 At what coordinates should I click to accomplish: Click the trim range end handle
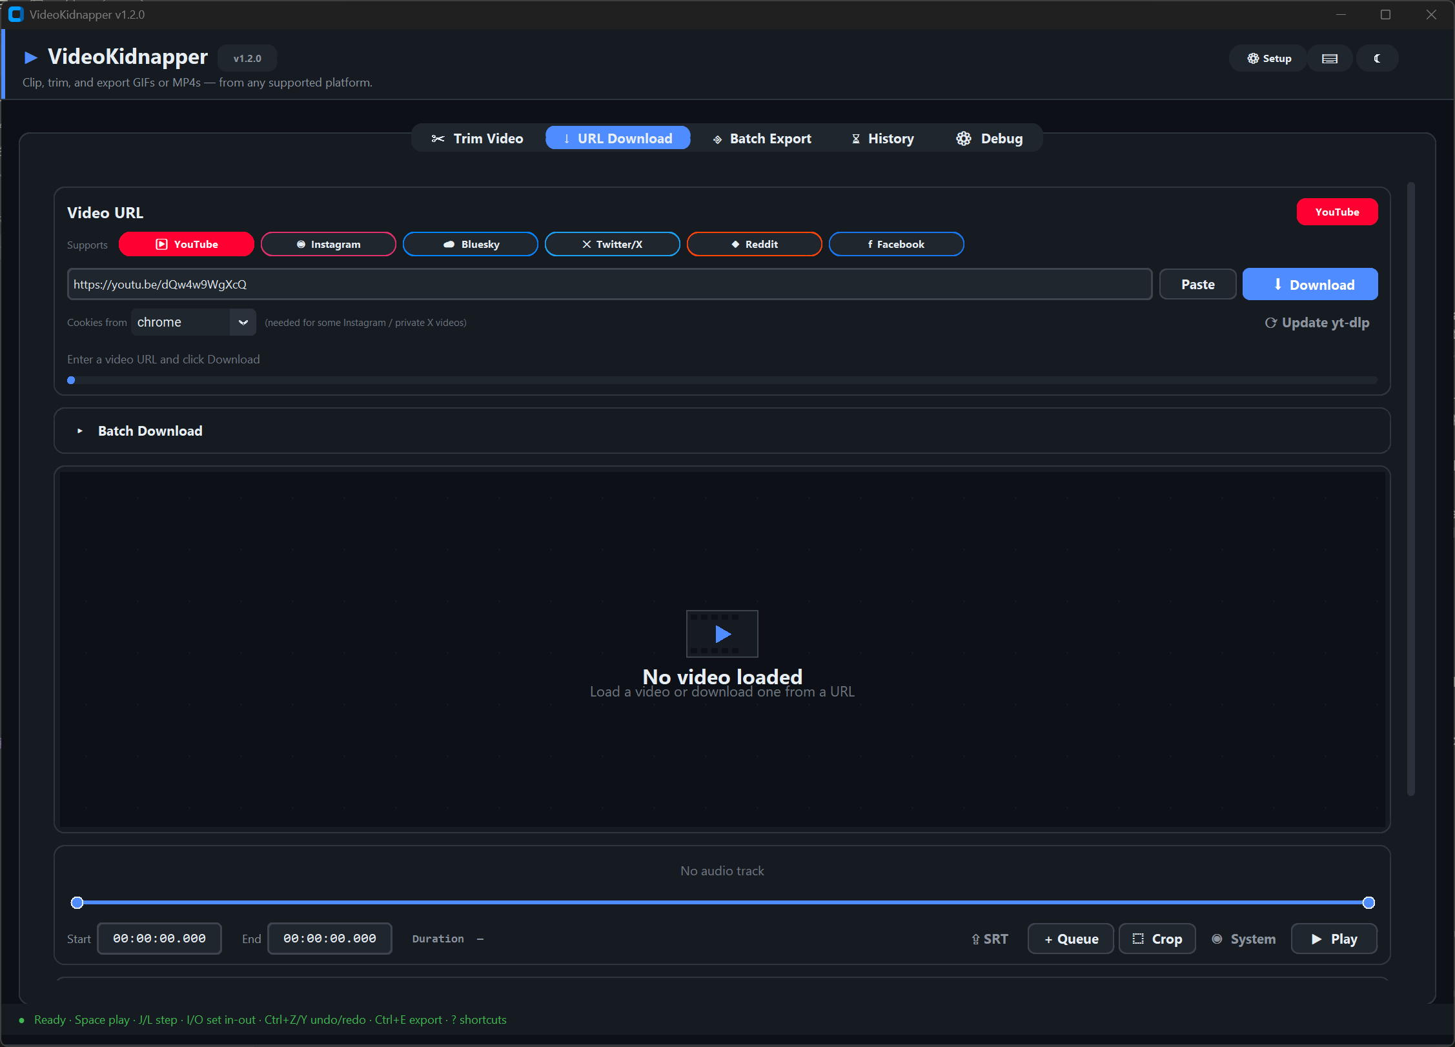click(1369, 902)
